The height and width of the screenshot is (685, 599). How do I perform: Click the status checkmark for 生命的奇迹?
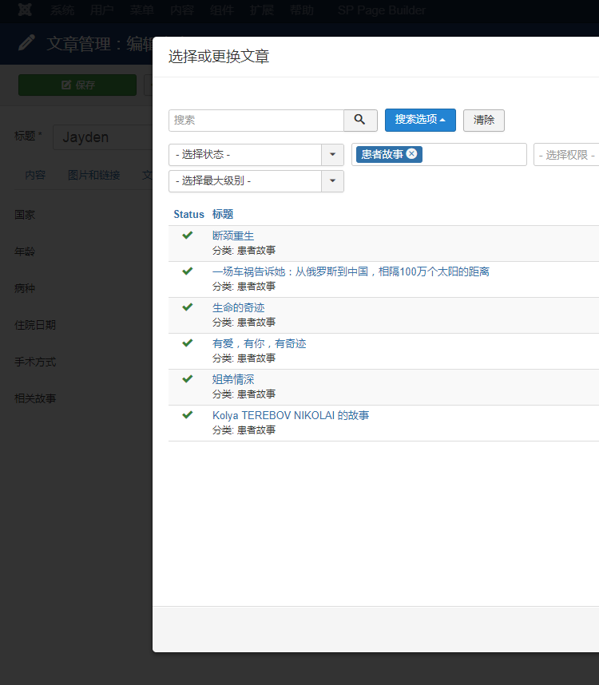point(188,307)
